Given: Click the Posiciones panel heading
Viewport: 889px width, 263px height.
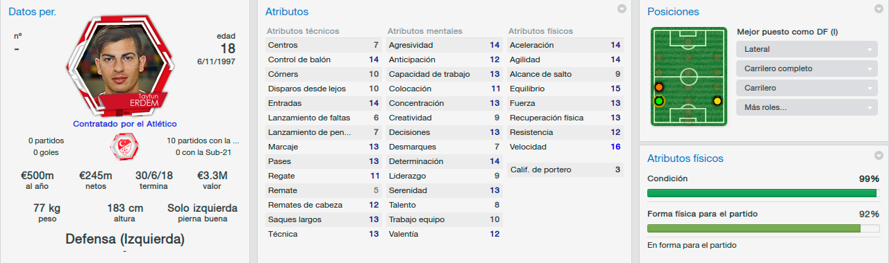Looking at the screenshot, I should coord(673,12).
